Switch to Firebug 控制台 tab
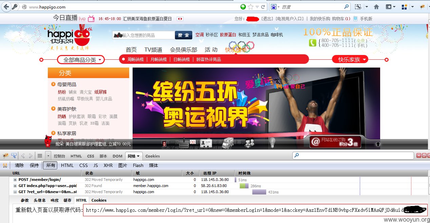The height and width of the screenshot is (223, 430). click(x=59, y=156)
